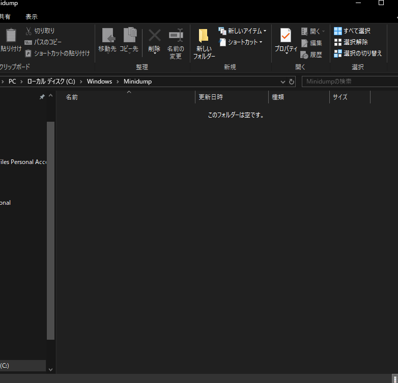Open 履歴 history icon

[x=304, y=54]
